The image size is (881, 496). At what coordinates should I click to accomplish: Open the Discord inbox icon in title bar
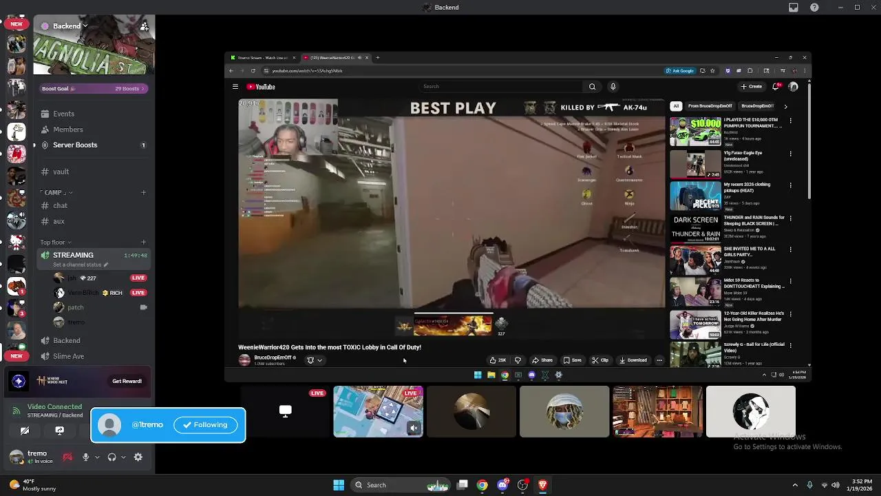point(794,8)
